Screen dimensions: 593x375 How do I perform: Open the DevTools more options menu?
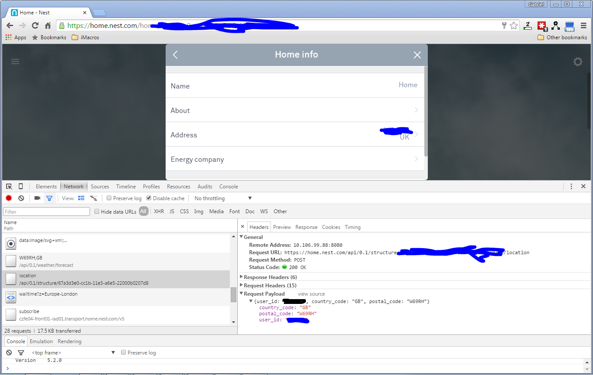(x=571, y=187)
